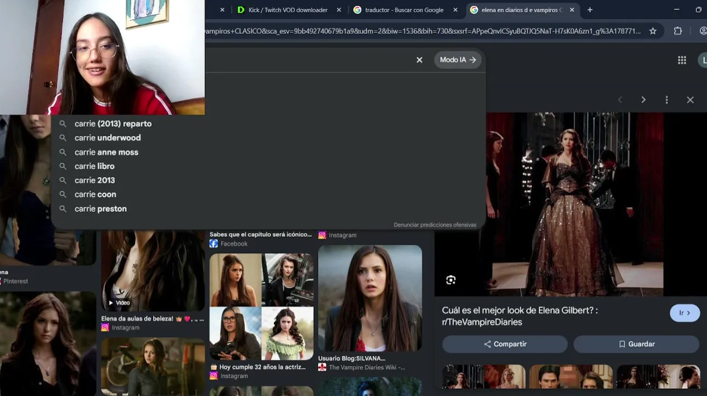Image resolution: width=707 pixels, height=396 pixels.
Task: Open Denunciar predicciones ofensivas link
Action: 435,225
